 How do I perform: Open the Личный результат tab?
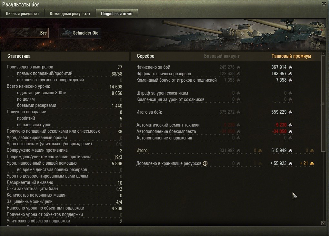(x=23, y=14)
